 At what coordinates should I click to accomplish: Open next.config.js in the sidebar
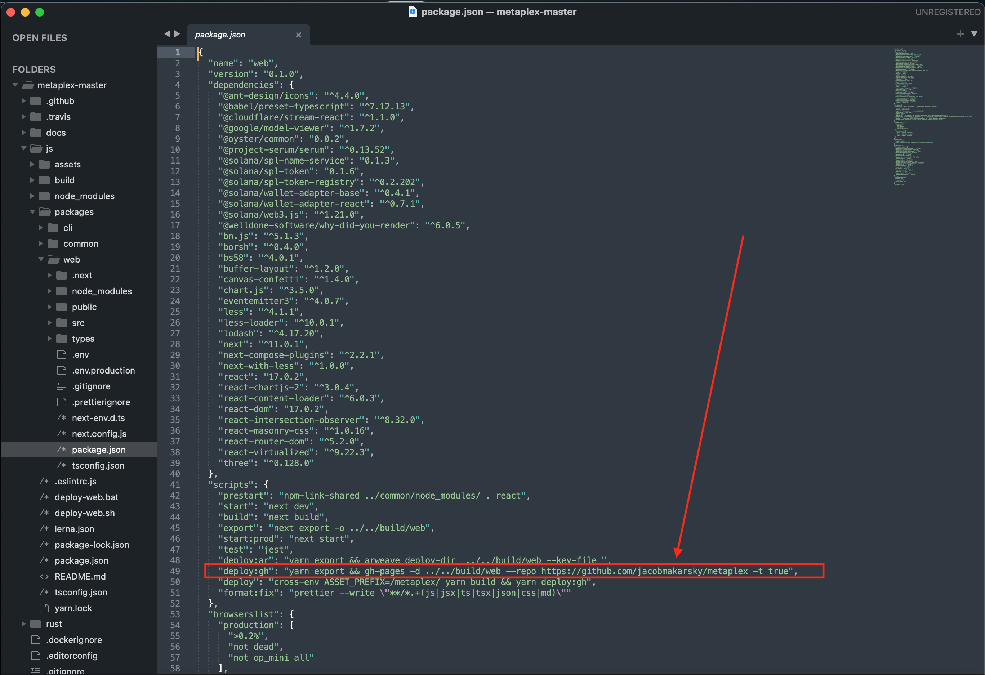[x=99, y=433]
